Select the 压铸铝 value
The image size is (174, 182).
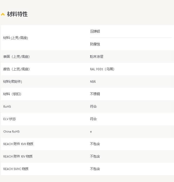(95, 31)
